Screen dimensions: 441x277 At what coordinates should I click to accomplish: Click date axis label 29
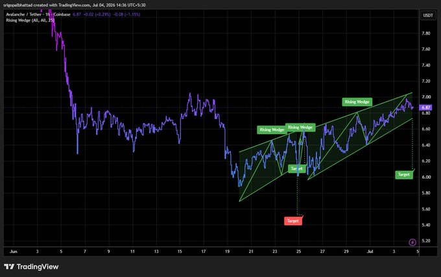pyautogui.click(x=346, y=252)
